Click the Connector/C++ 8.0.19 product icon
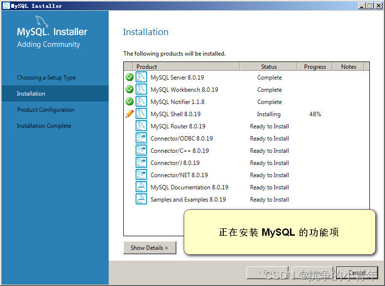385x286 pixels. click(141, 150)
